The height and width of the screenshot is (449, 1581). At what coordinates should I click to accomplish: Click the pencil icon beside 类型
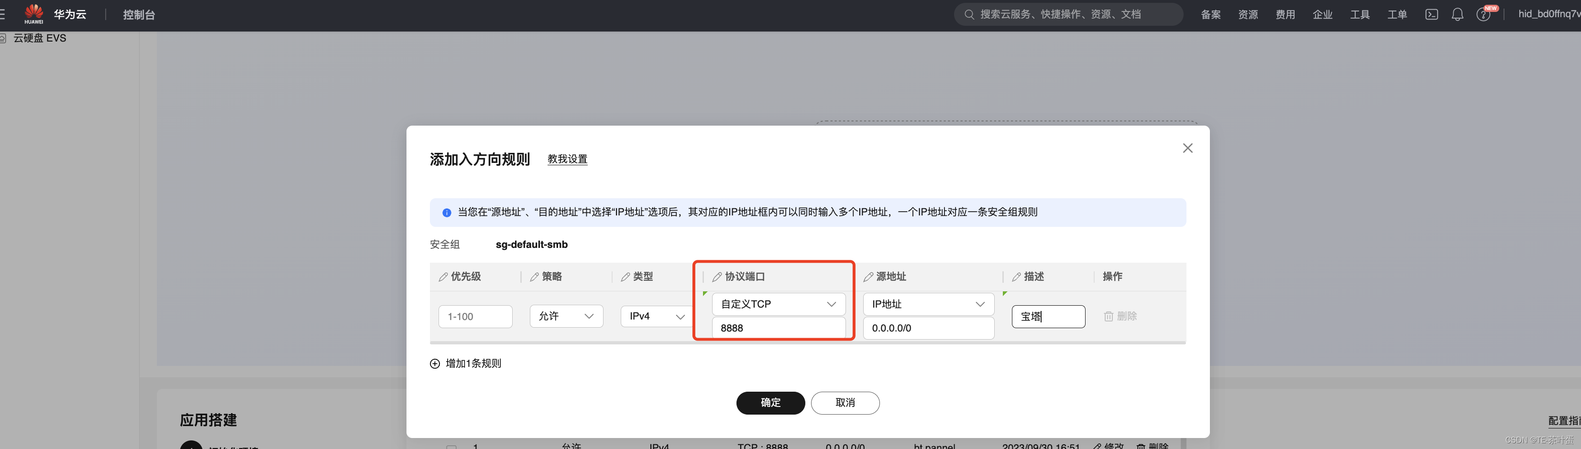click(x=626, y=277)
